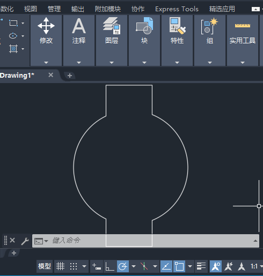
Task: Create a new drawing tab with plus
Action: coord(70,76)
